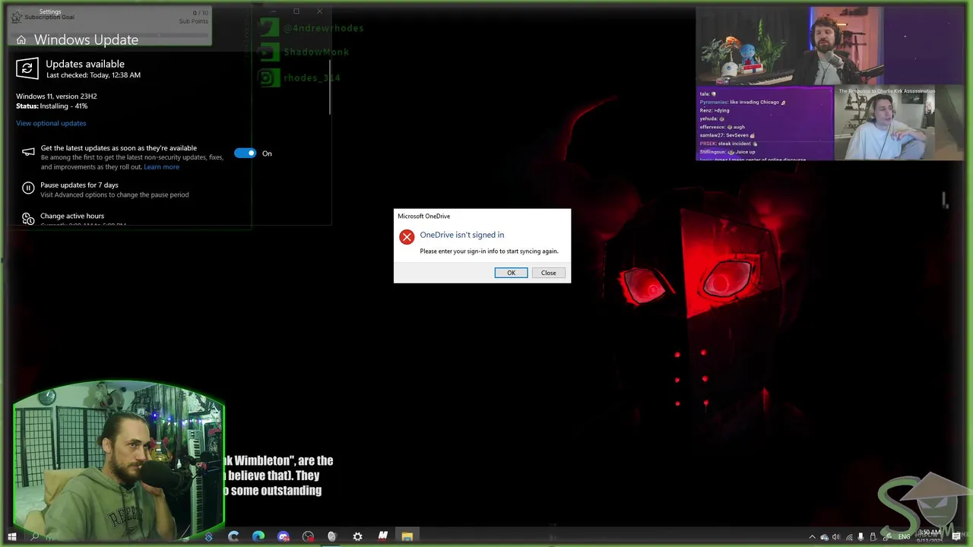Show hidden tray icons chevron
Screen dimensions: 973x547
pyautogui.click(x=812, y=537)
